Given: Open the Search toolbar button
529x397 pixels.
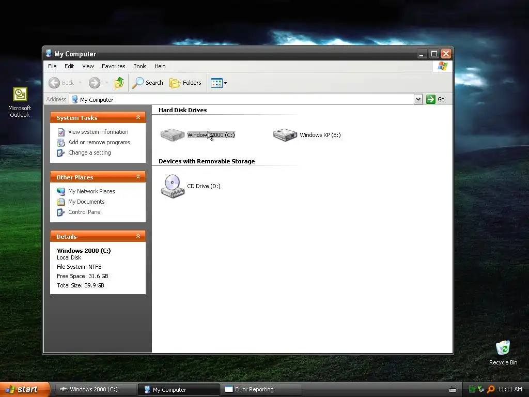Looking at the screenshot, I should point(147,83).
